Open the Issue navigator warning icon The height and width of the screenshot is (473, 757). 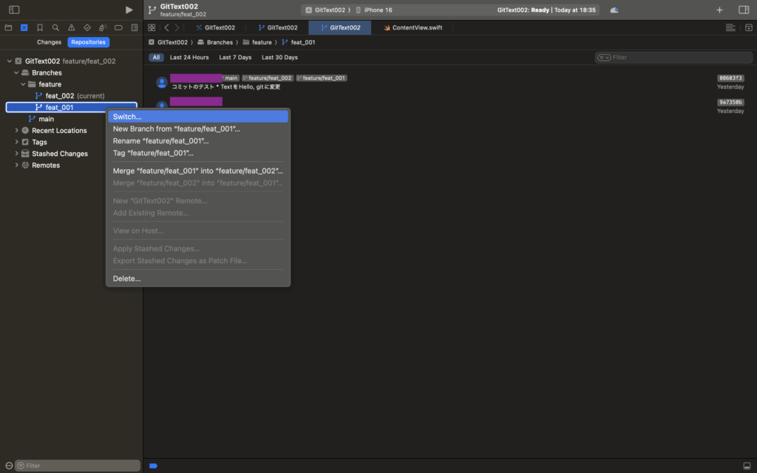(72, 27)
